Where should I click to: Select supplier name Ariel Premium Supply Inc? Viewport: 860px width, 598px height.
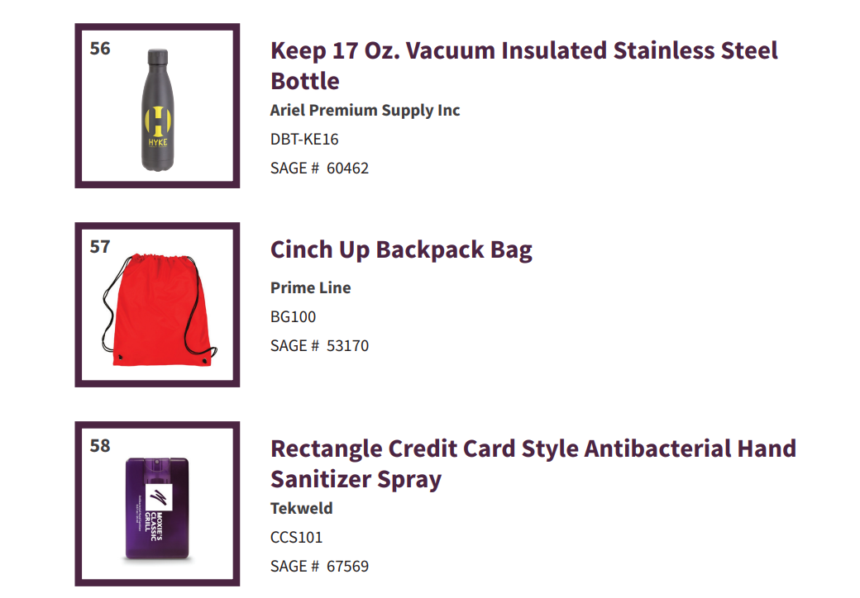[x=365, y=111]
